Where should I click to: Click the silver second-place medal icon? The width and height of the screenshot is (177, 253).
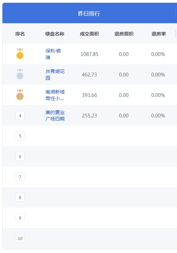pos(20,74)
